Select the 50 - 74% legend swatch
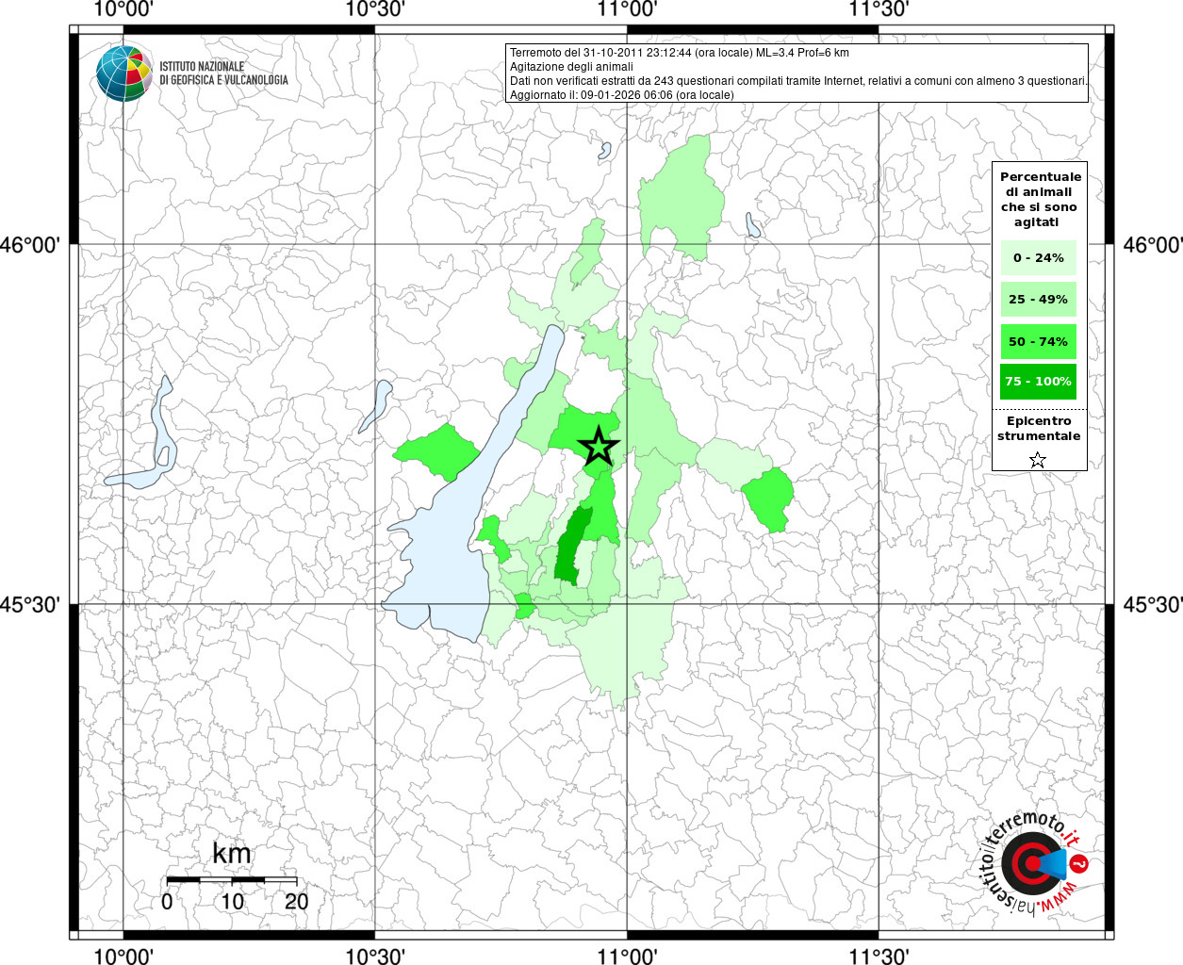 (1038, 341)
